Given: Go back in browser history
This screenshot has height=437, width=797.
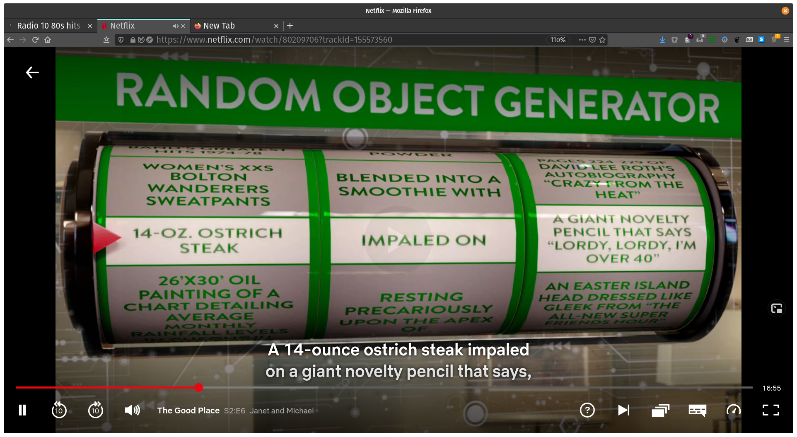Looking at the screenshot, I should point(10,40).
